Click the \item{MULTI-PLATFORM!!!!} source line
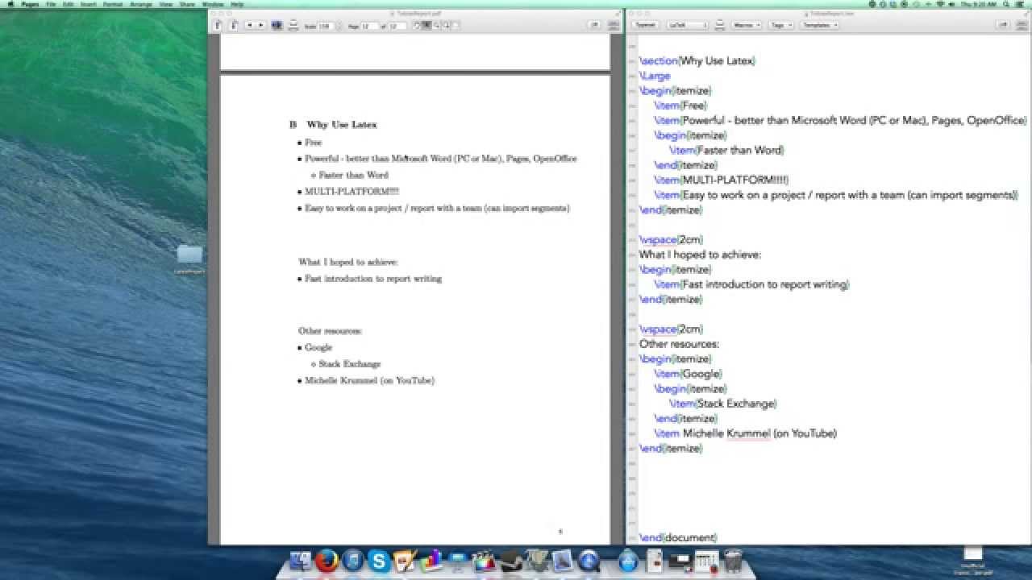Screen dimensions: 1032x580 pyautogui.click(x=722, y=180)
